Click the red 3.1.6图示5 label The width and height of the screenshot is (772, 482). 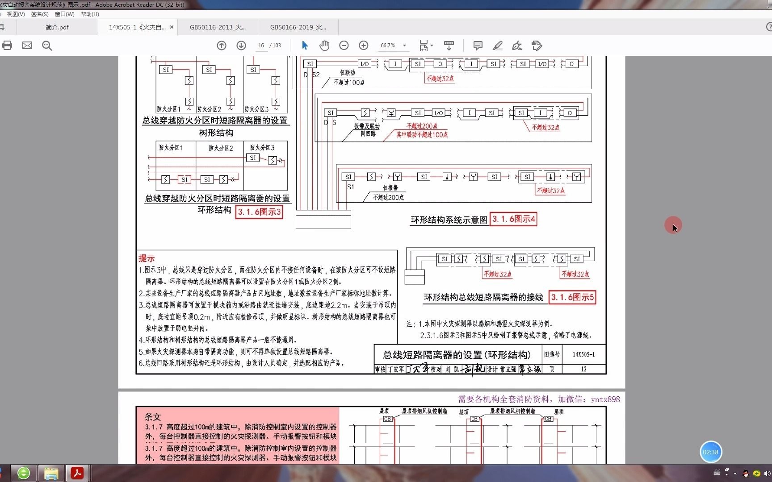pyautogui.click(x=572, y=297)
